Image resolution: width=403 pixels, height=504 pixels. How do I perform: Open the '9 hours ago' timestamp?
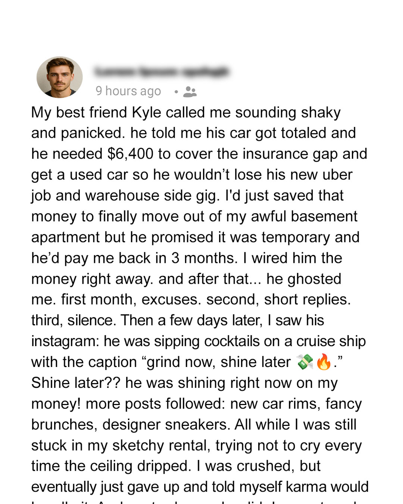tap(128, 91)
